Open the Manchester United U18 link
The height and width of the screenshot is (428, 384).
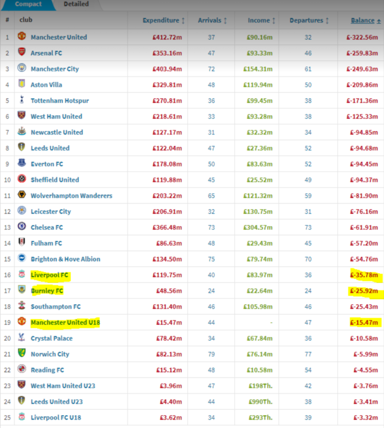(x=66, y=322)
